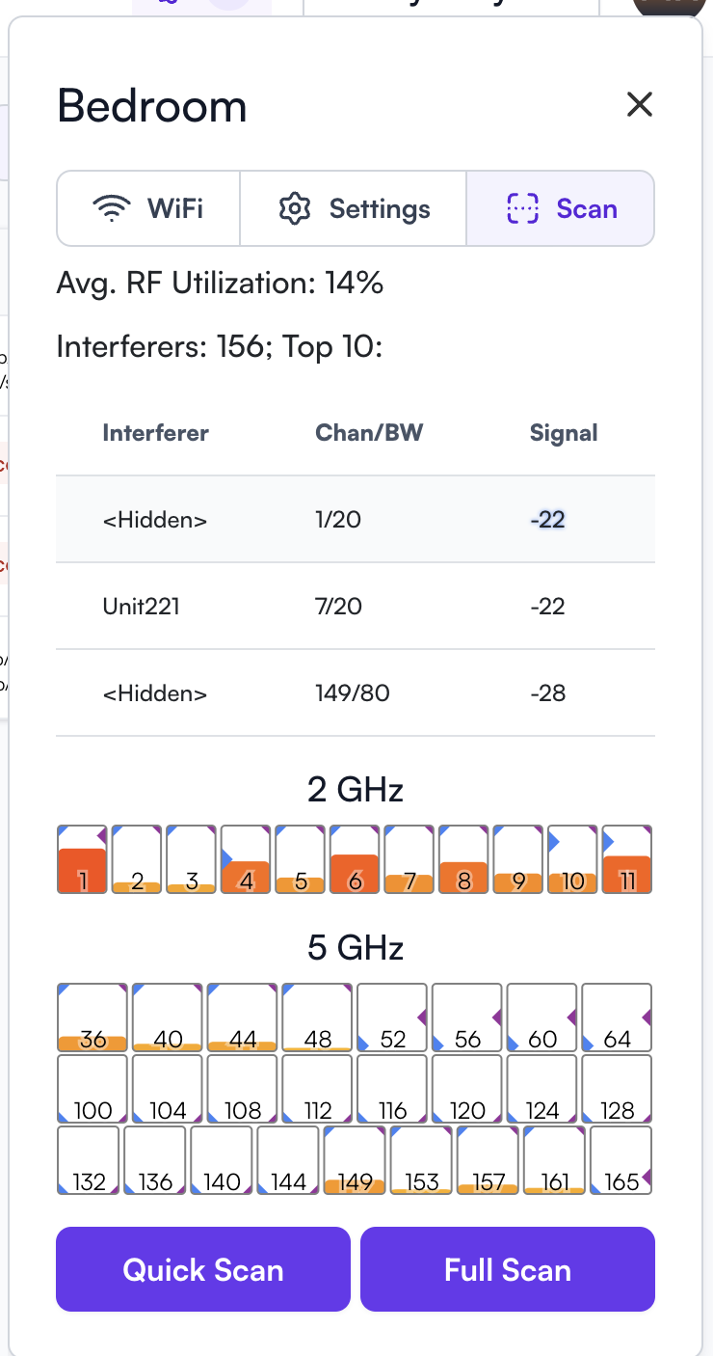The image size is (713, 1356).
Task: Run a Full Scan
Action: (508, 1269)
